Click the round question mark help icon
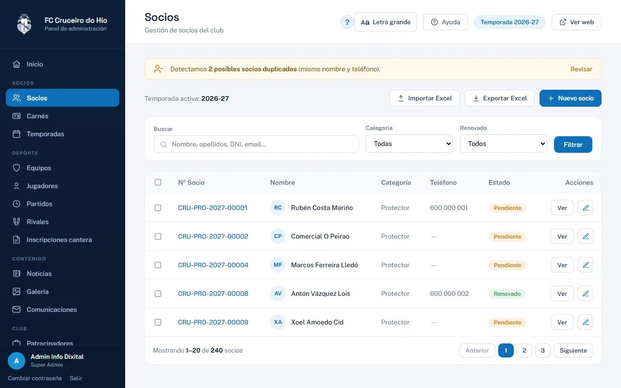This screenshot has height=388, width=621. (347, 22)
